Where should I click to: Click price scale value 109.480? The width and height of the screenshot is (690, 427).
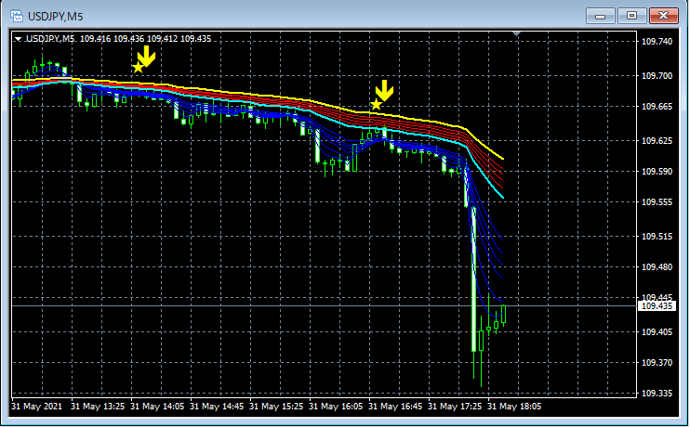(x=657, y=267)
